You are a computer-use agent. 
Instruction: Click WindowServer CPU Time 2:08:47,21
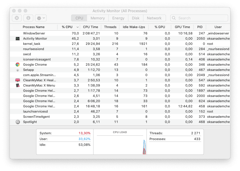(91, 33)
